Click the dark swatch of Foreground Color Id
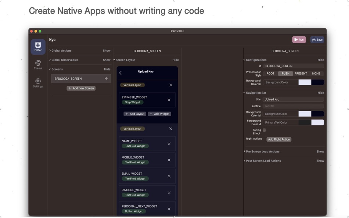 [305, 122]
